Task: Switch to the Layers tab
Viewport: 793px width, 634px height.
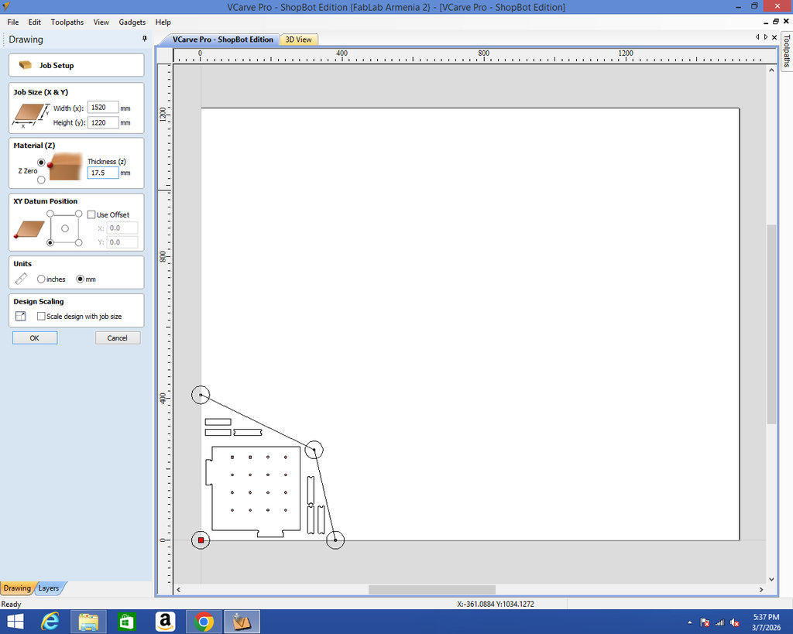Action: point(49,588)
